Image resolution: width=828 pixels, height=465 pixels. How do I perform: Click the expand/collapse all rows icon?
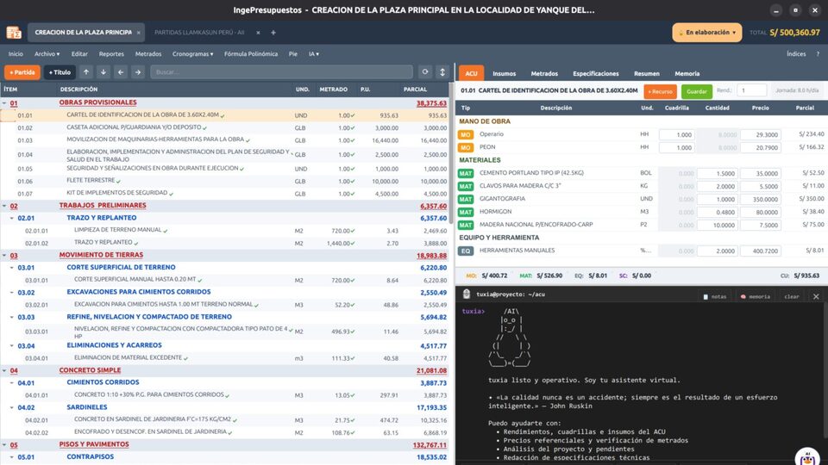point(442,72)
